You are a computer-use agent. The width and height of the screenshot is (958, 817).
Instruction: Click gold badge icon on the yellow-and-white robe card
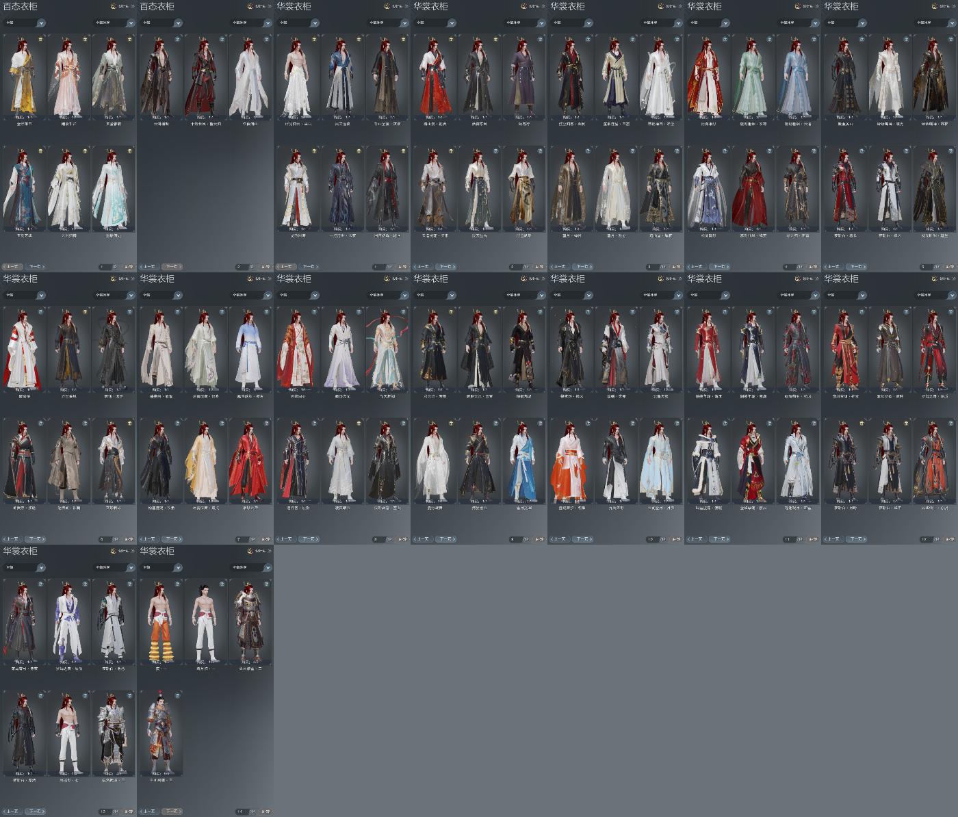[40, 39]
